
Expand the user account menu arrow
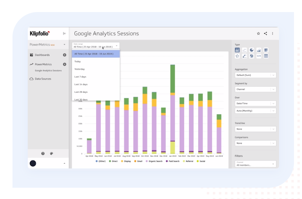click(64, 164)
